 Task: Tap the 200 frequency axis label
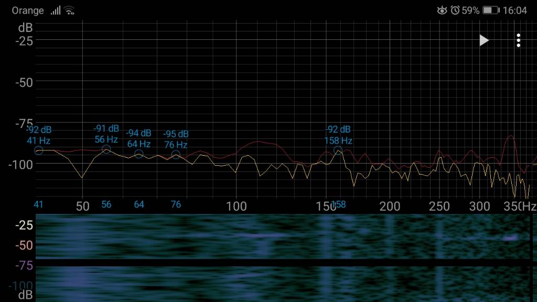(390, 207)
